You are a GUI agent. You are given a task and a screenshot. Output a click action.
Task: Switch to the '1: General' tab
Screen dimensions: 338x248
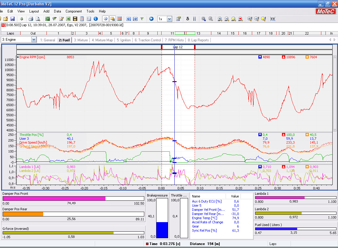click(x=48, y=40)
